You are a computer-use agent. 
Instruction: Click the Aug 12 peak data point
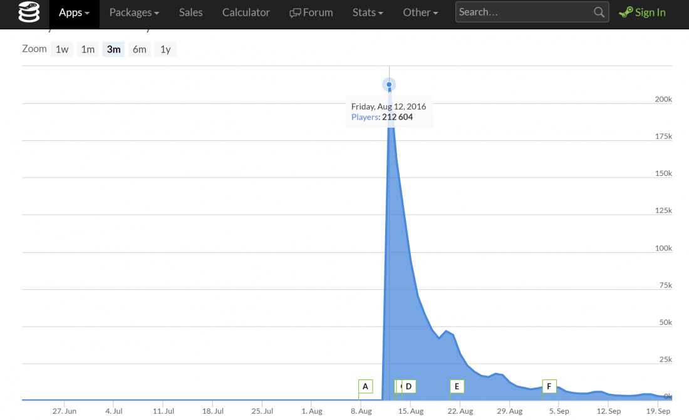tap(389, 85)
